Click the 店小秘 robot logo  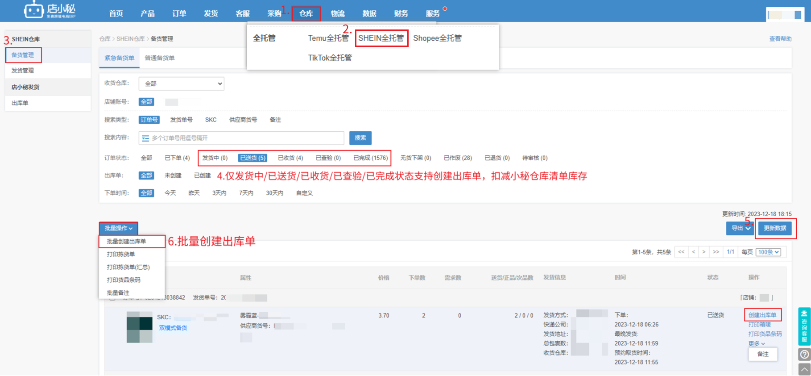click(50, 10)
